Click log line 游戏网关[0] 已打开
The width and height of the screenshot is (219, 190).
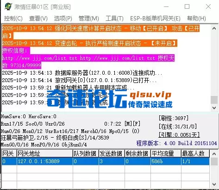pos(79,80)
